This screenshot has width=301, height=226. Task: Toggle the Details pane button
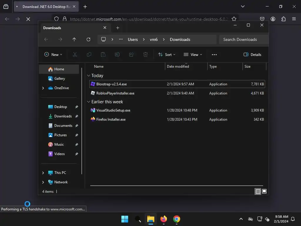(x=252, y=54)
